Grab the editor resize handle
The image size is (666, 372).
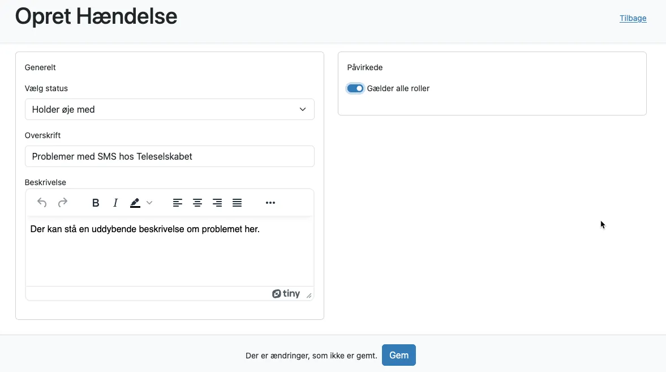coord(309,296)
